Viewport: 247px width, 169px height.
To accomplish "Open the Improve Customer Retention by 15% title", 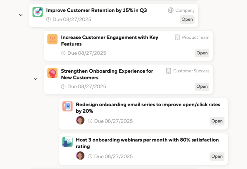I will [96, 10].
